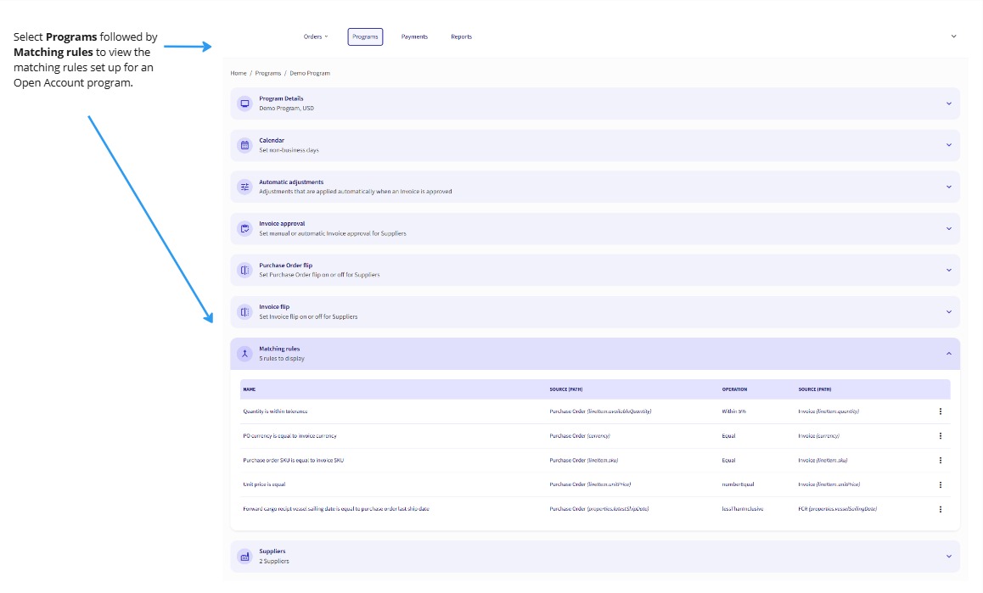
Task: Click the Matching rules merge icon
Action: [x=245, y=354]
